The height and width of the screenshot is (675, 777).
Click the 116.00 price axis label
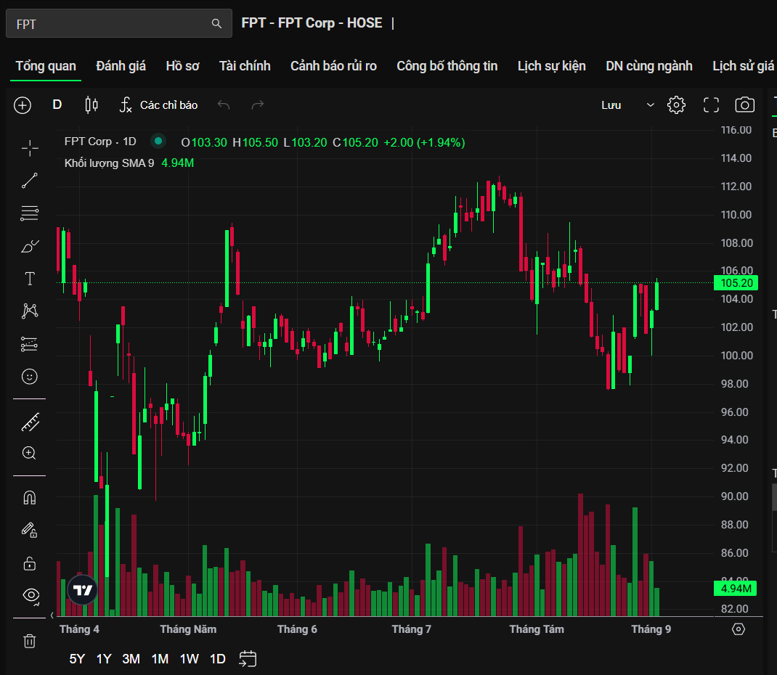(736, 130)
